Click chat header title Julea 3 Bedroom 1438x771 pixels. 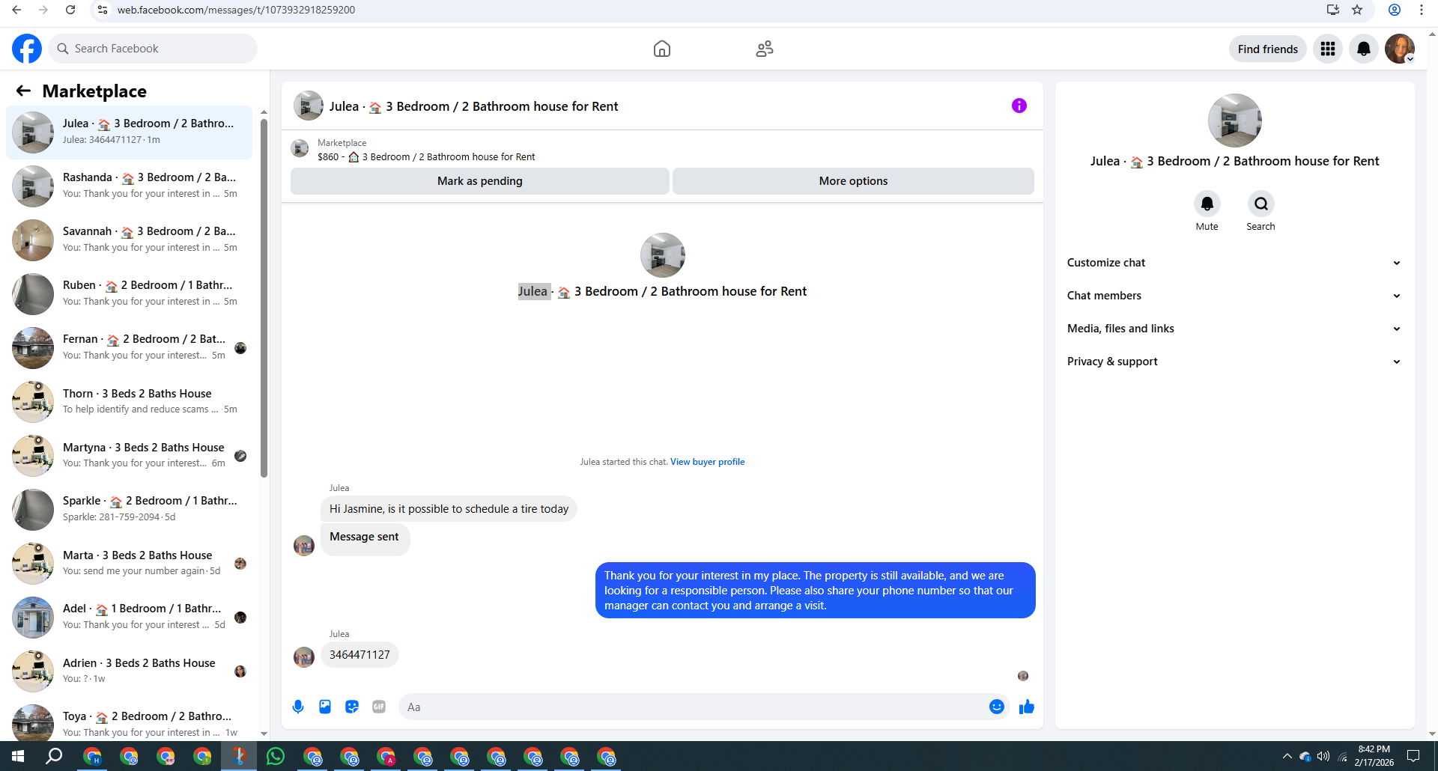coord(473,106)
